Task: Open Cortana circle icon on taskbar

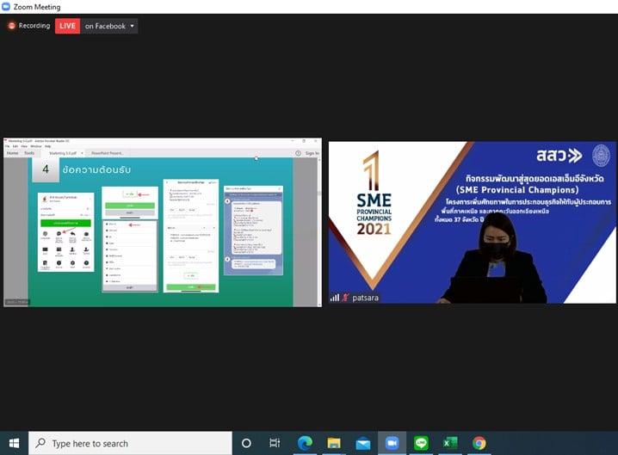Action: (x=246, y=443)
